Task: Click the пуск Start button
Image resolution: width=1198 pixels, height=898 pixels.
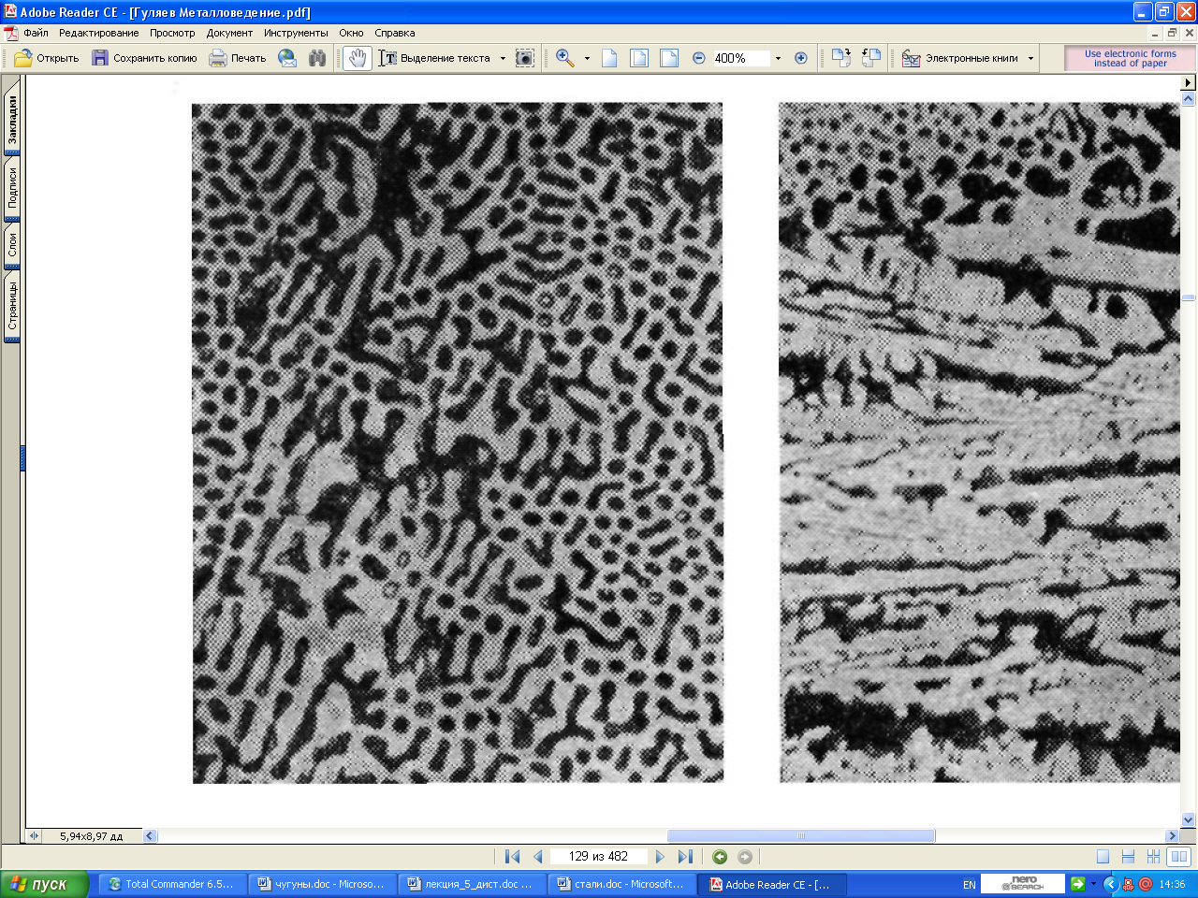Action: click(x=44, y=884)
